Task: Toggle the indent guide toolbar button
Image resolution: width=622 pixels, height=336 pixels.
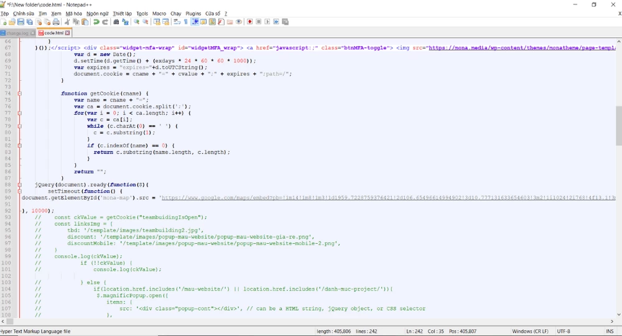Action: point(195,22)
